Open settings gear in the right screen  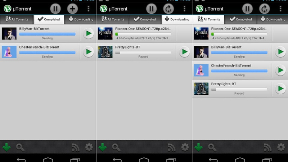coord(281,147)
